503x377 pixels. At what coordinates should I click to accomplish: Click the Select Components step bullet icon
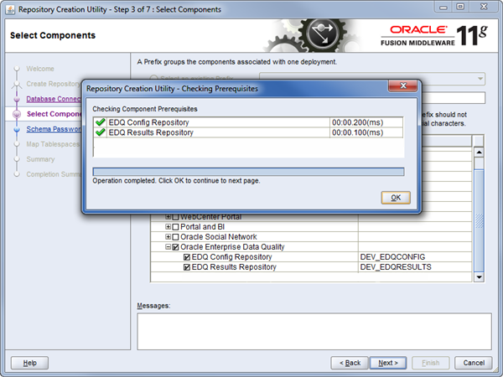(17, 114)
